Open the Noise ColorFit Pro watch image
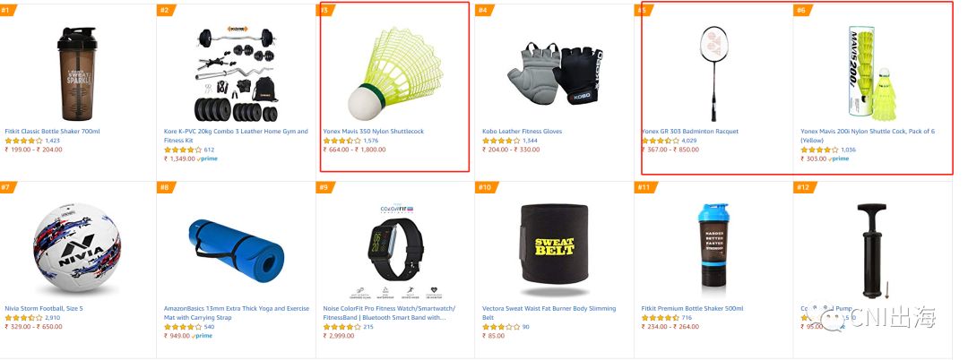 click(x=395, y=250)
